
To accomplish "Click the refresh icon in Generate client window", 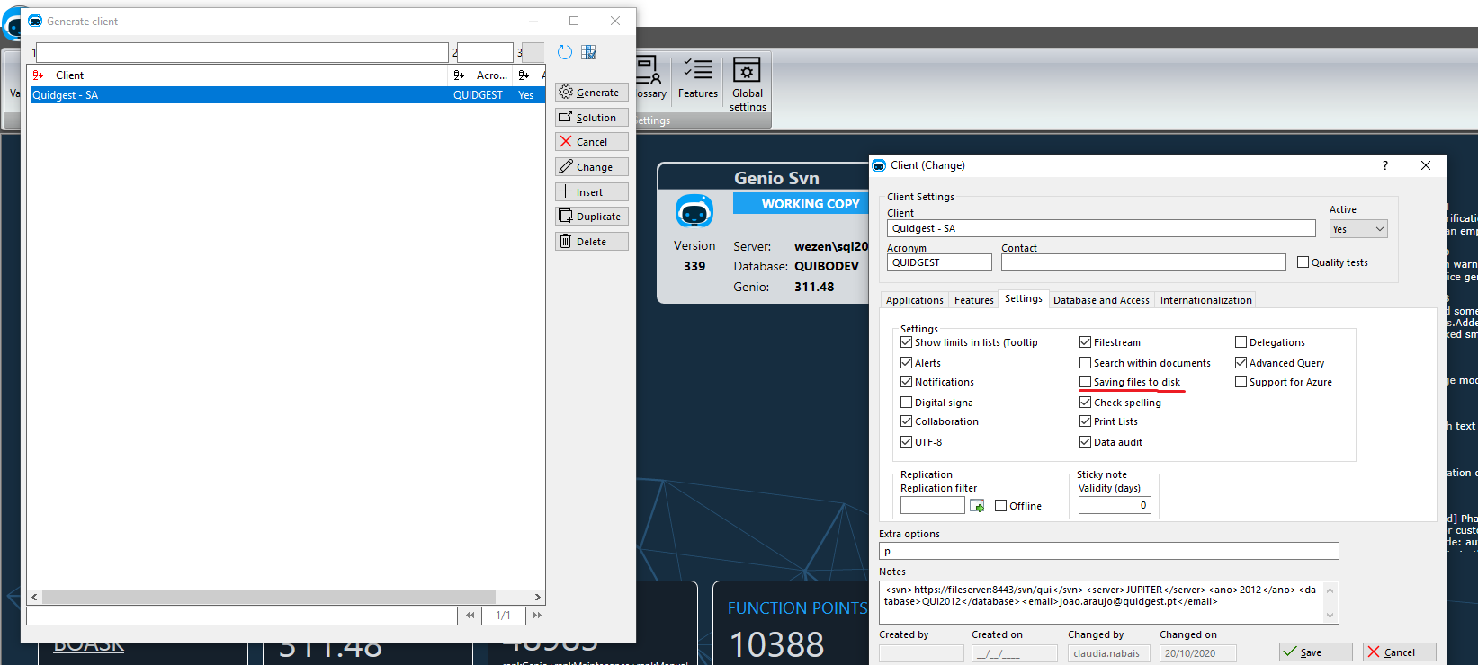I will click(x=565, y=52).
